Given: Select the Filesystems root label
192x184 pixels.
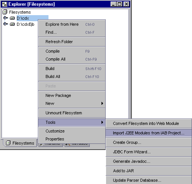Looking at the screenshot, I should click(20, 12).
